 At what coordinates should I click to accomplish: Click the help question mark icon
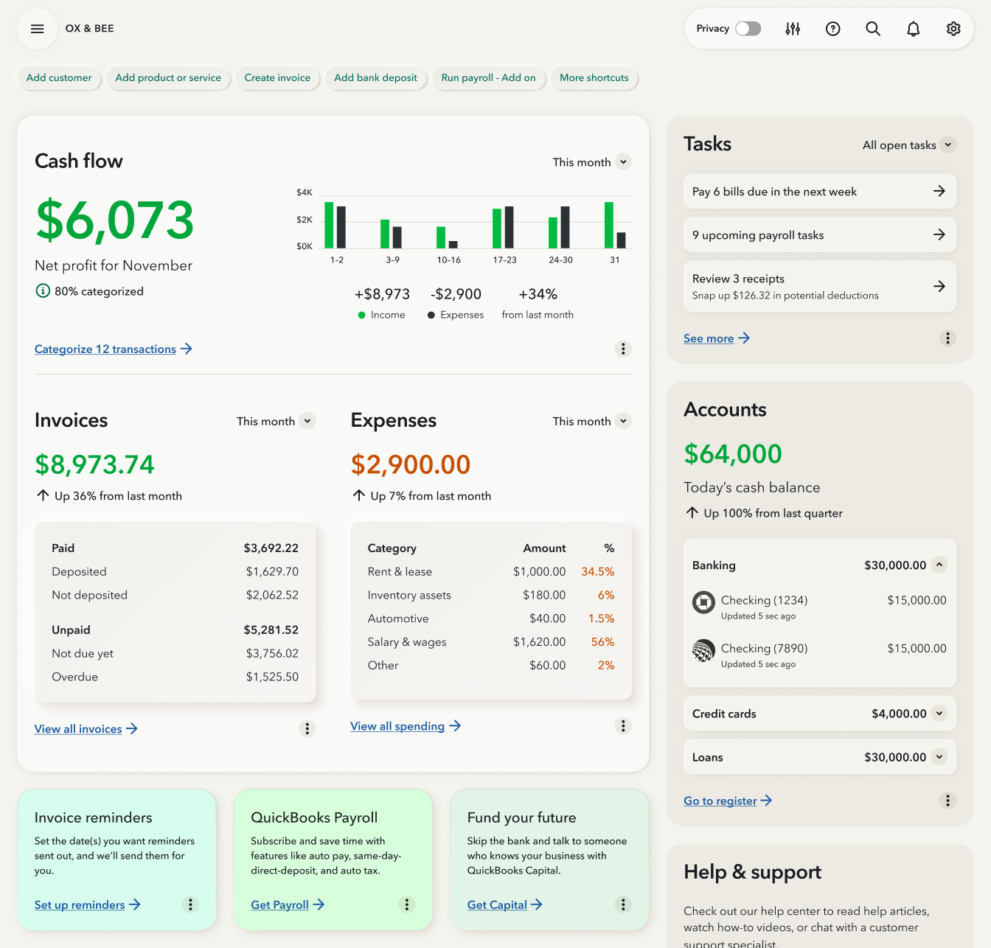pos(833,29)
